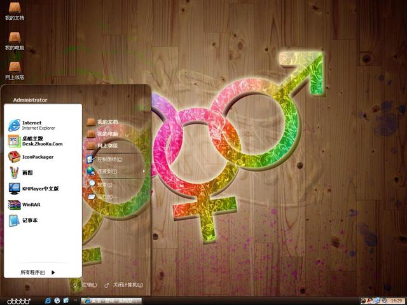Click the start button on the taskbar
The width and height of the screenshot is (407, 305).
coord(18,301)
